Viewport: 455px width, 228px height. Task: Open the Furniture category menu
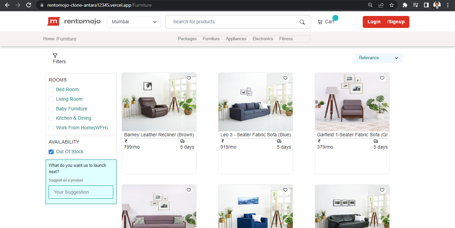tap(211, 39)
